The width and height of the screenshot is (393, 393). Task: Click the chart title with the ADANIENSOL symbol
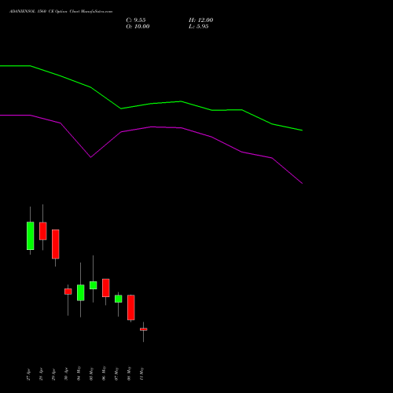coord(61,12)
